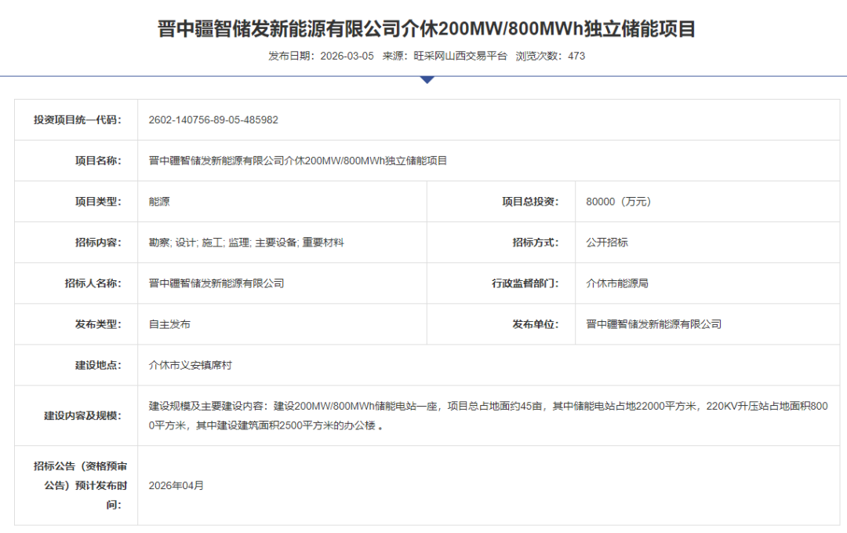Click the 自主发布 publish type value
The image size is (847, 533).
(169, 324)
